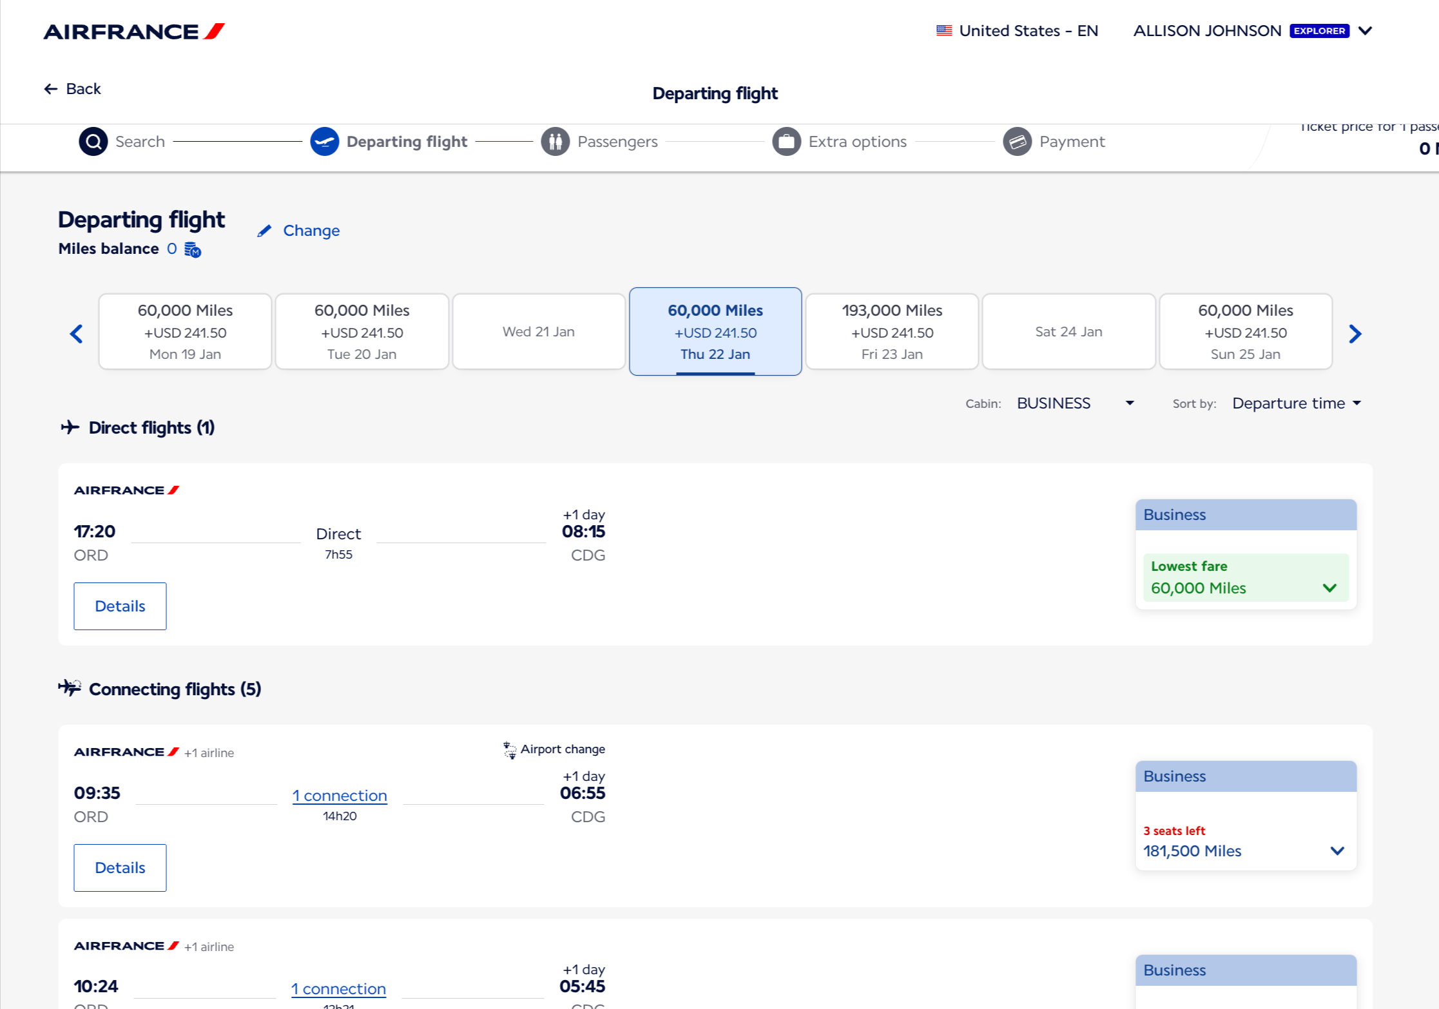Click the Business header of 10:24 flight
This screenshot has width=1439, height=1009.
[1245, 970]
